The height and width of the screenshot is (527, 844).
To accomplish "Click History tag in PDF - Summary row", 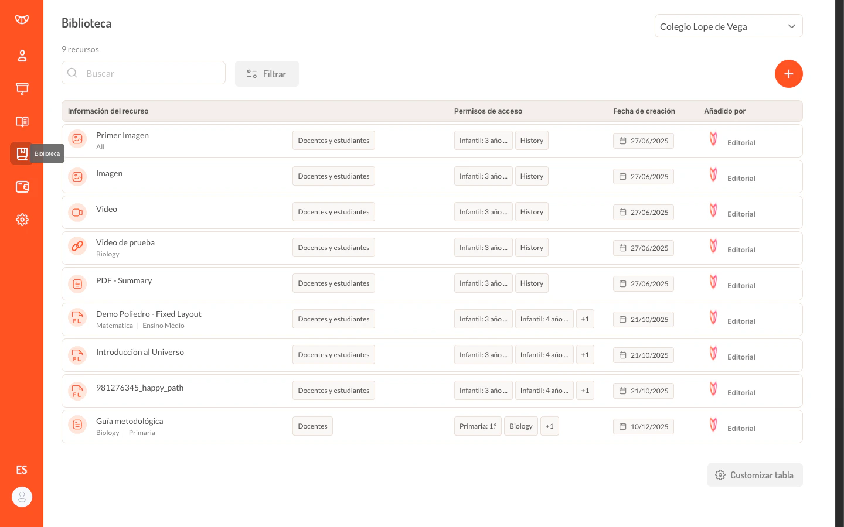I will tap(532, 283).
